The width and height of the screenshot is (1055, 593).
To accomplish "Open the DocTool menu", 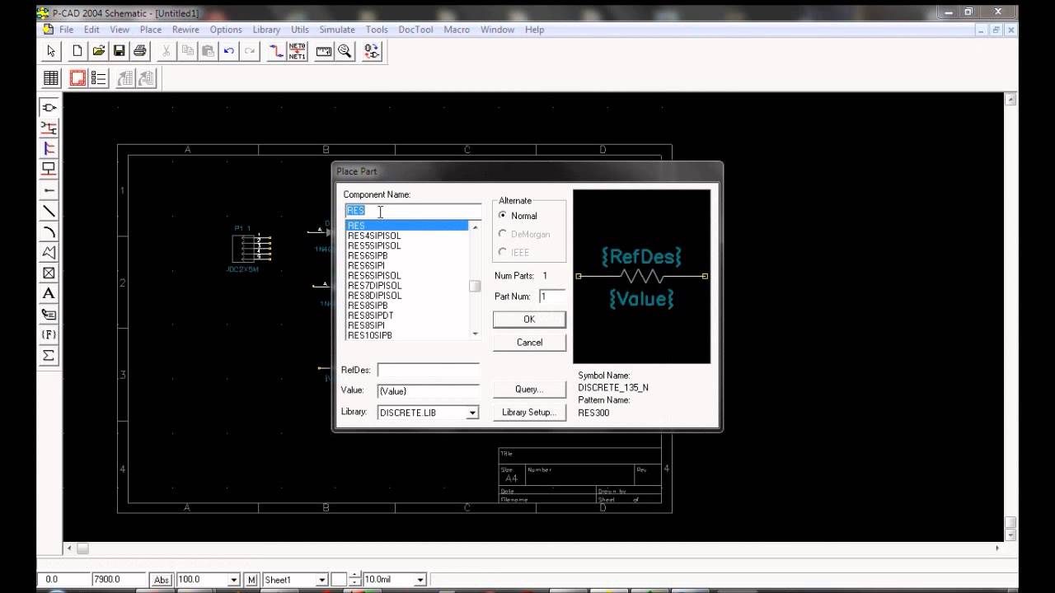I will (x=415, y=30).
